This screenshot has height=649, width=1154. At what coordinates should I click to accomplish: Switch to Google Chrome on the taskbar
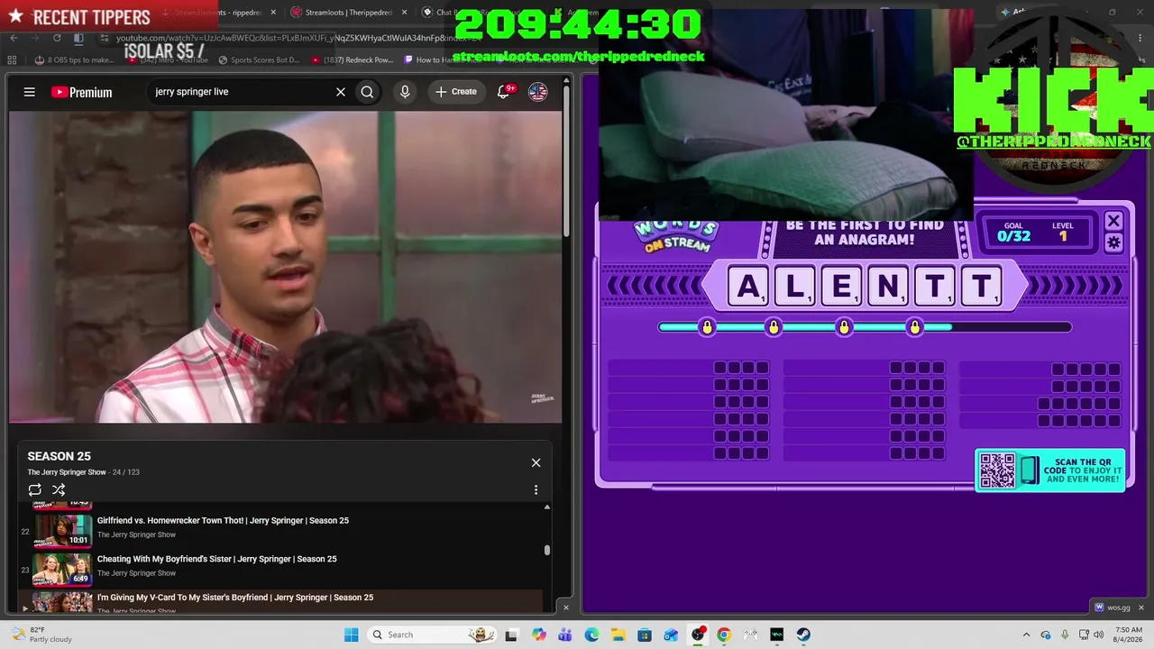click(x=724, y=635)
